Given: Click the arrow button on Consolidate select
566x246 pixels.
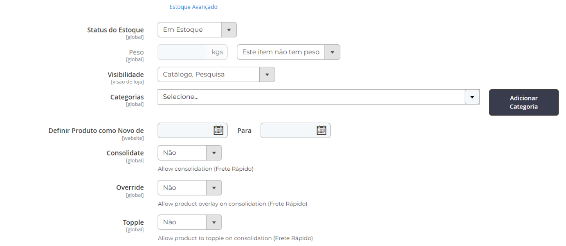Looking at the screenshot, I should 214,153.
